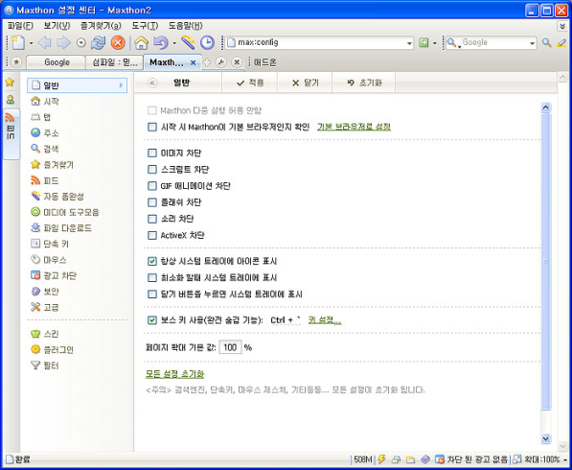Viewport: 572px width, 470px height.
Task: Open the 보기(V) menu
Action: pyautogui.click(x=57, y=26)
